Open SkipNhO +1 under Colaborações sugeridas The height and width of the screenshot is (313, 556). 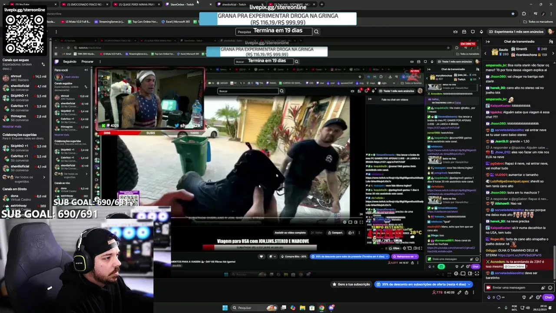[23, 148]
